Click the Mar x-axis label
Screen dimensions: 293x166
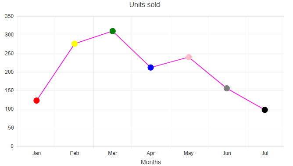112,153
